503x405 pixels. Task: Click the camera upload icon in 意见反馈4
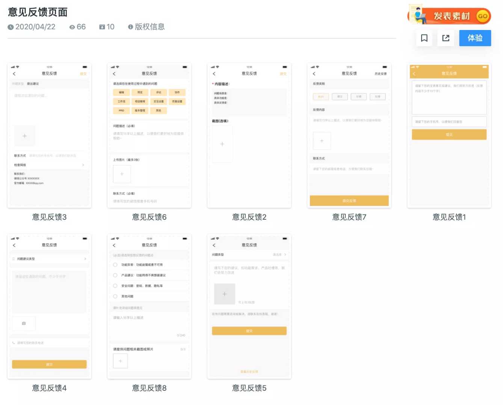24,323
